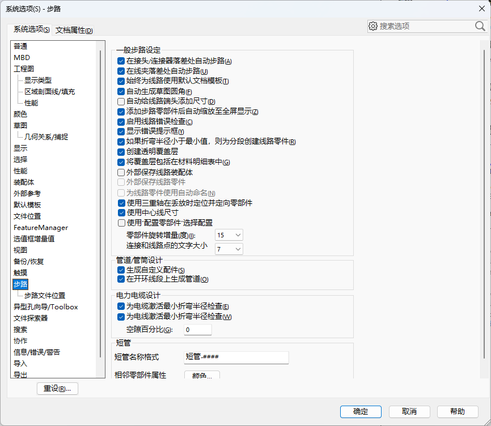Screen dimensions: 491x426
Task: Click 取消 button
Action: [409, 412]
